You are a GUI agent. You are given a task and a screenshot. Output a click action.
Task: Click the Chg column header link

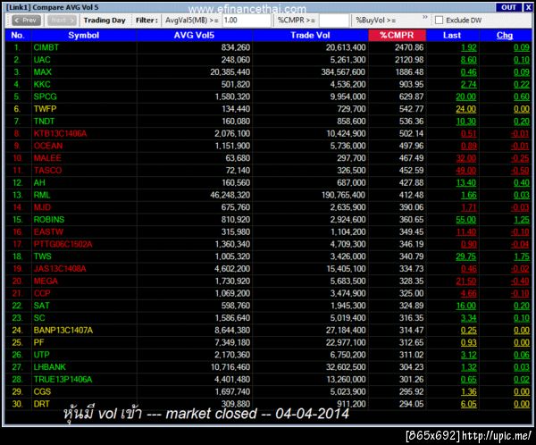[505, 36]
